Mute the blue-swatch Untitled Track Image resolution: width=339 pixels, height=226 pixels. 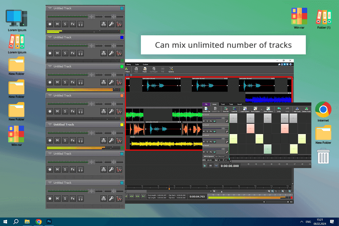tap(57, 53)
